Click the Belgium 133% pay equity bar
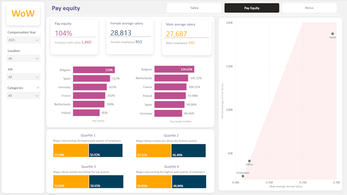 pyautogui.click(x=94, y=70)
